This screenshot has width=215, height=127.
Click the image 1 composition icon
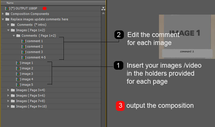tap(18, 63)
